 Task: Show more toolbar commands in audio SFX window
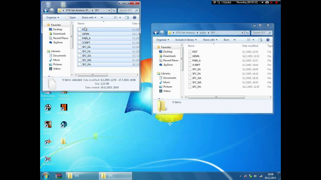[x=235, y=40]
